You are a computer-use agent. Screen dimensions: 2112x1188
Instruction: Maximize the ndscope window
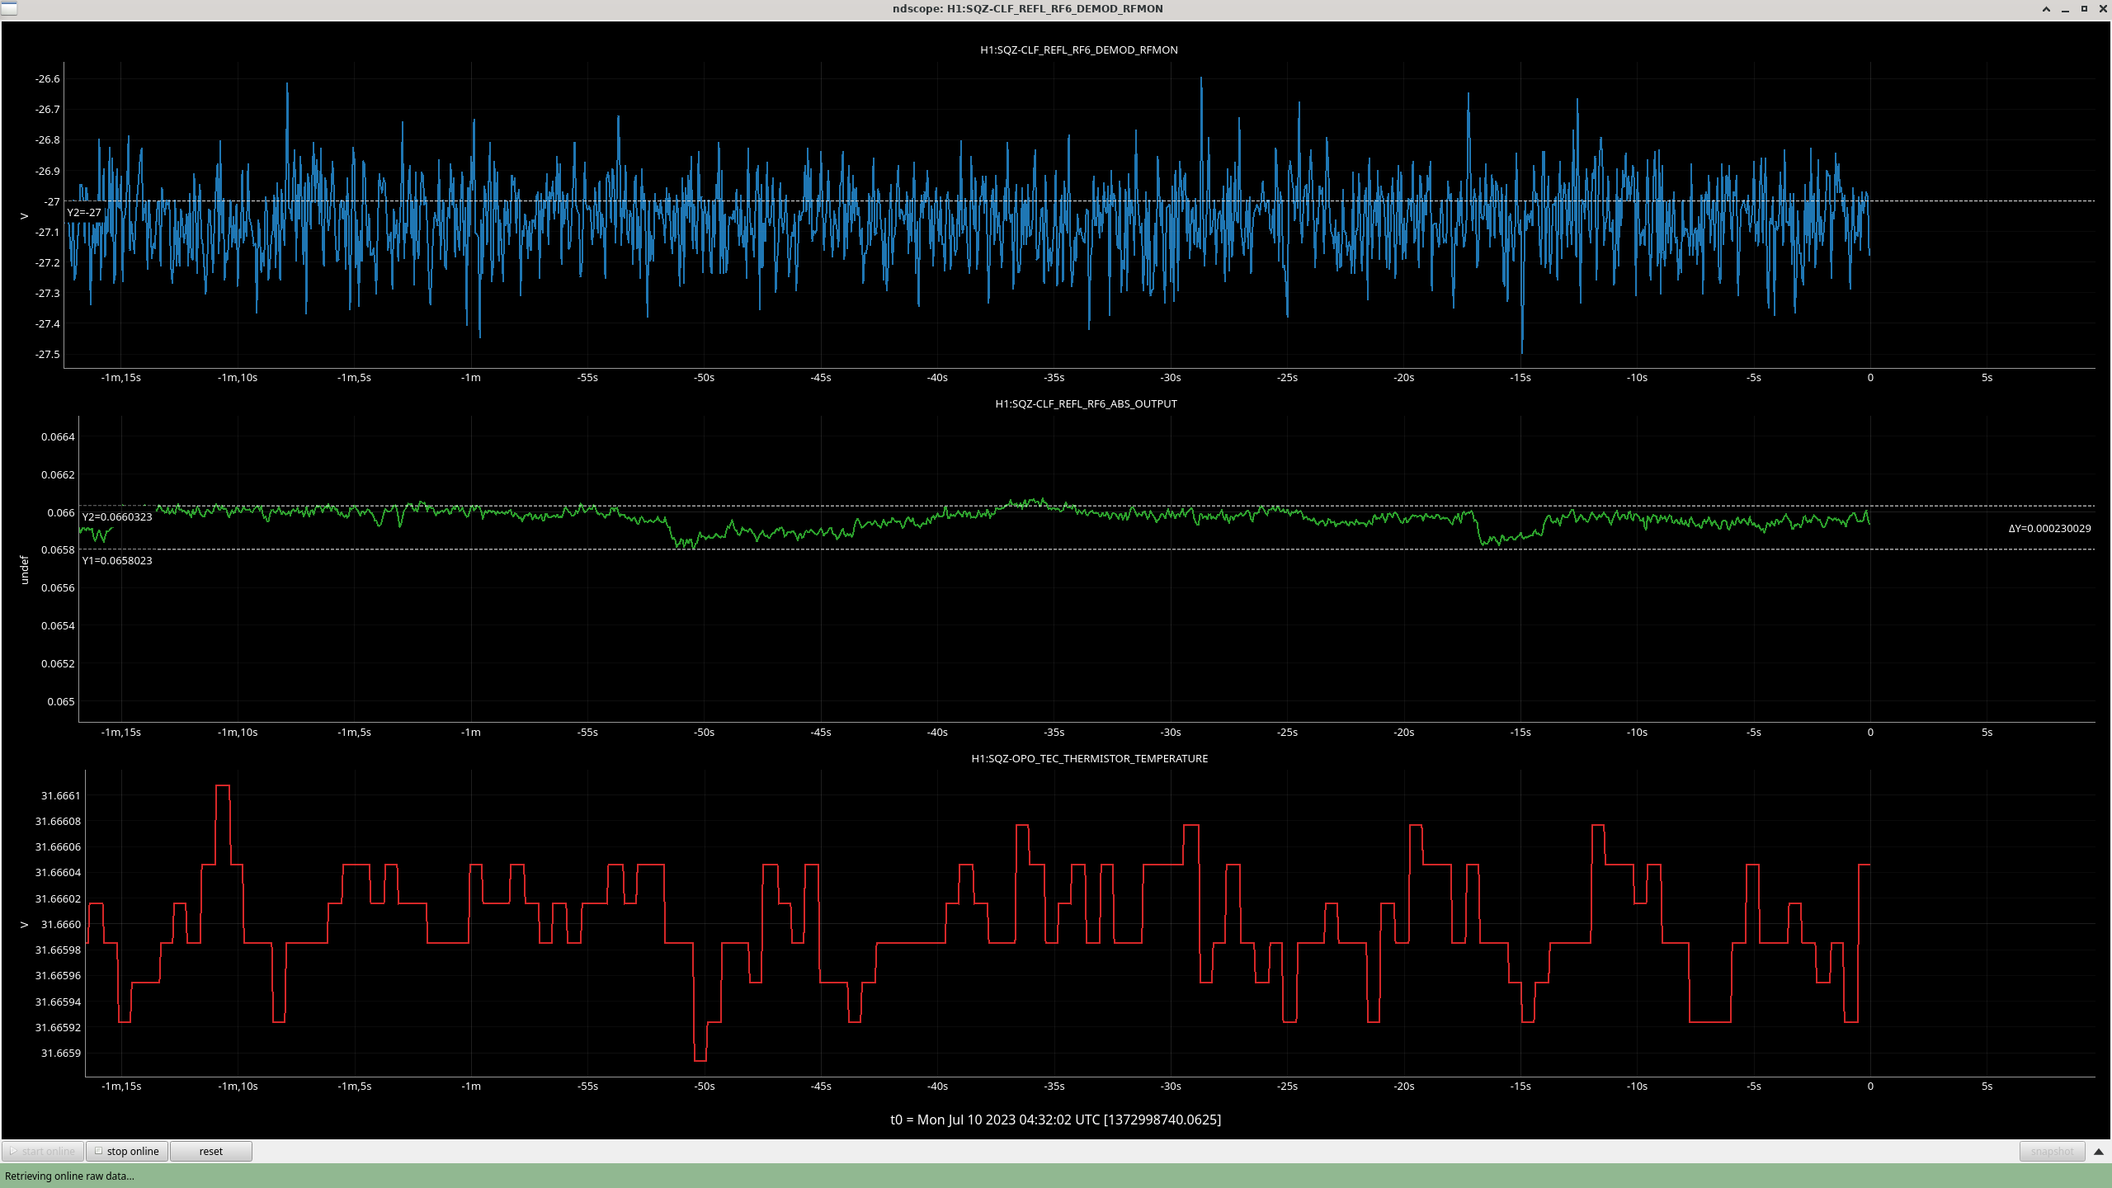coord(2084,9)
